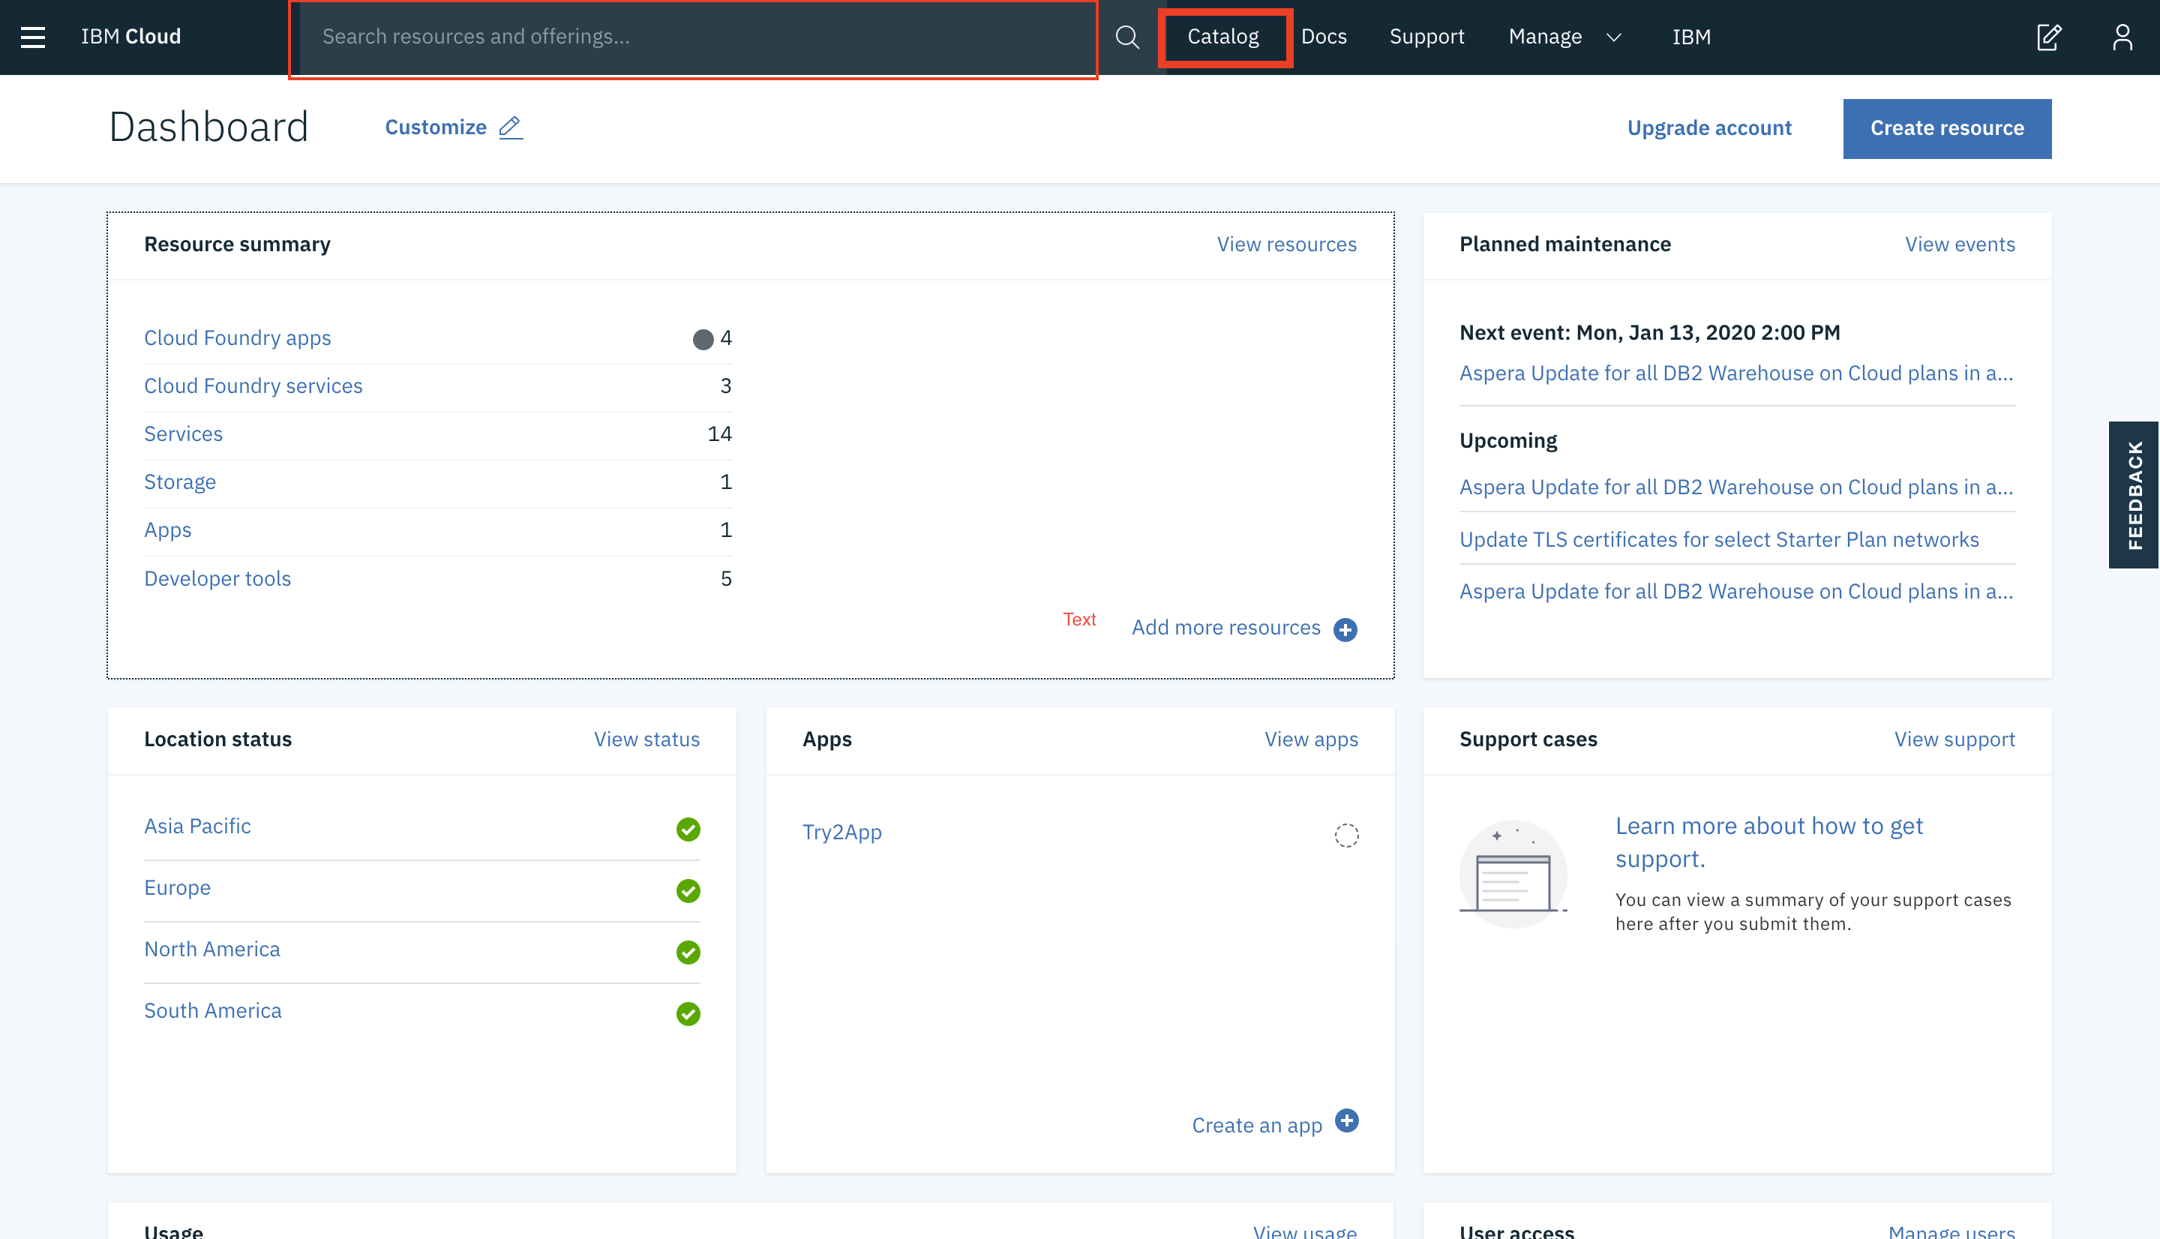Click the support cases illustration

(1513, 874)
